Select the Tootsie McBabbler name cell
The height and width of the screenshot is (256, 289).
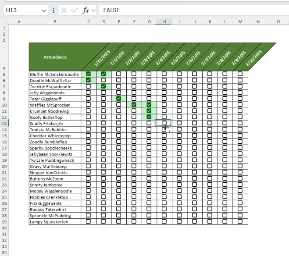pyautogui.click(x=55, y=129)
